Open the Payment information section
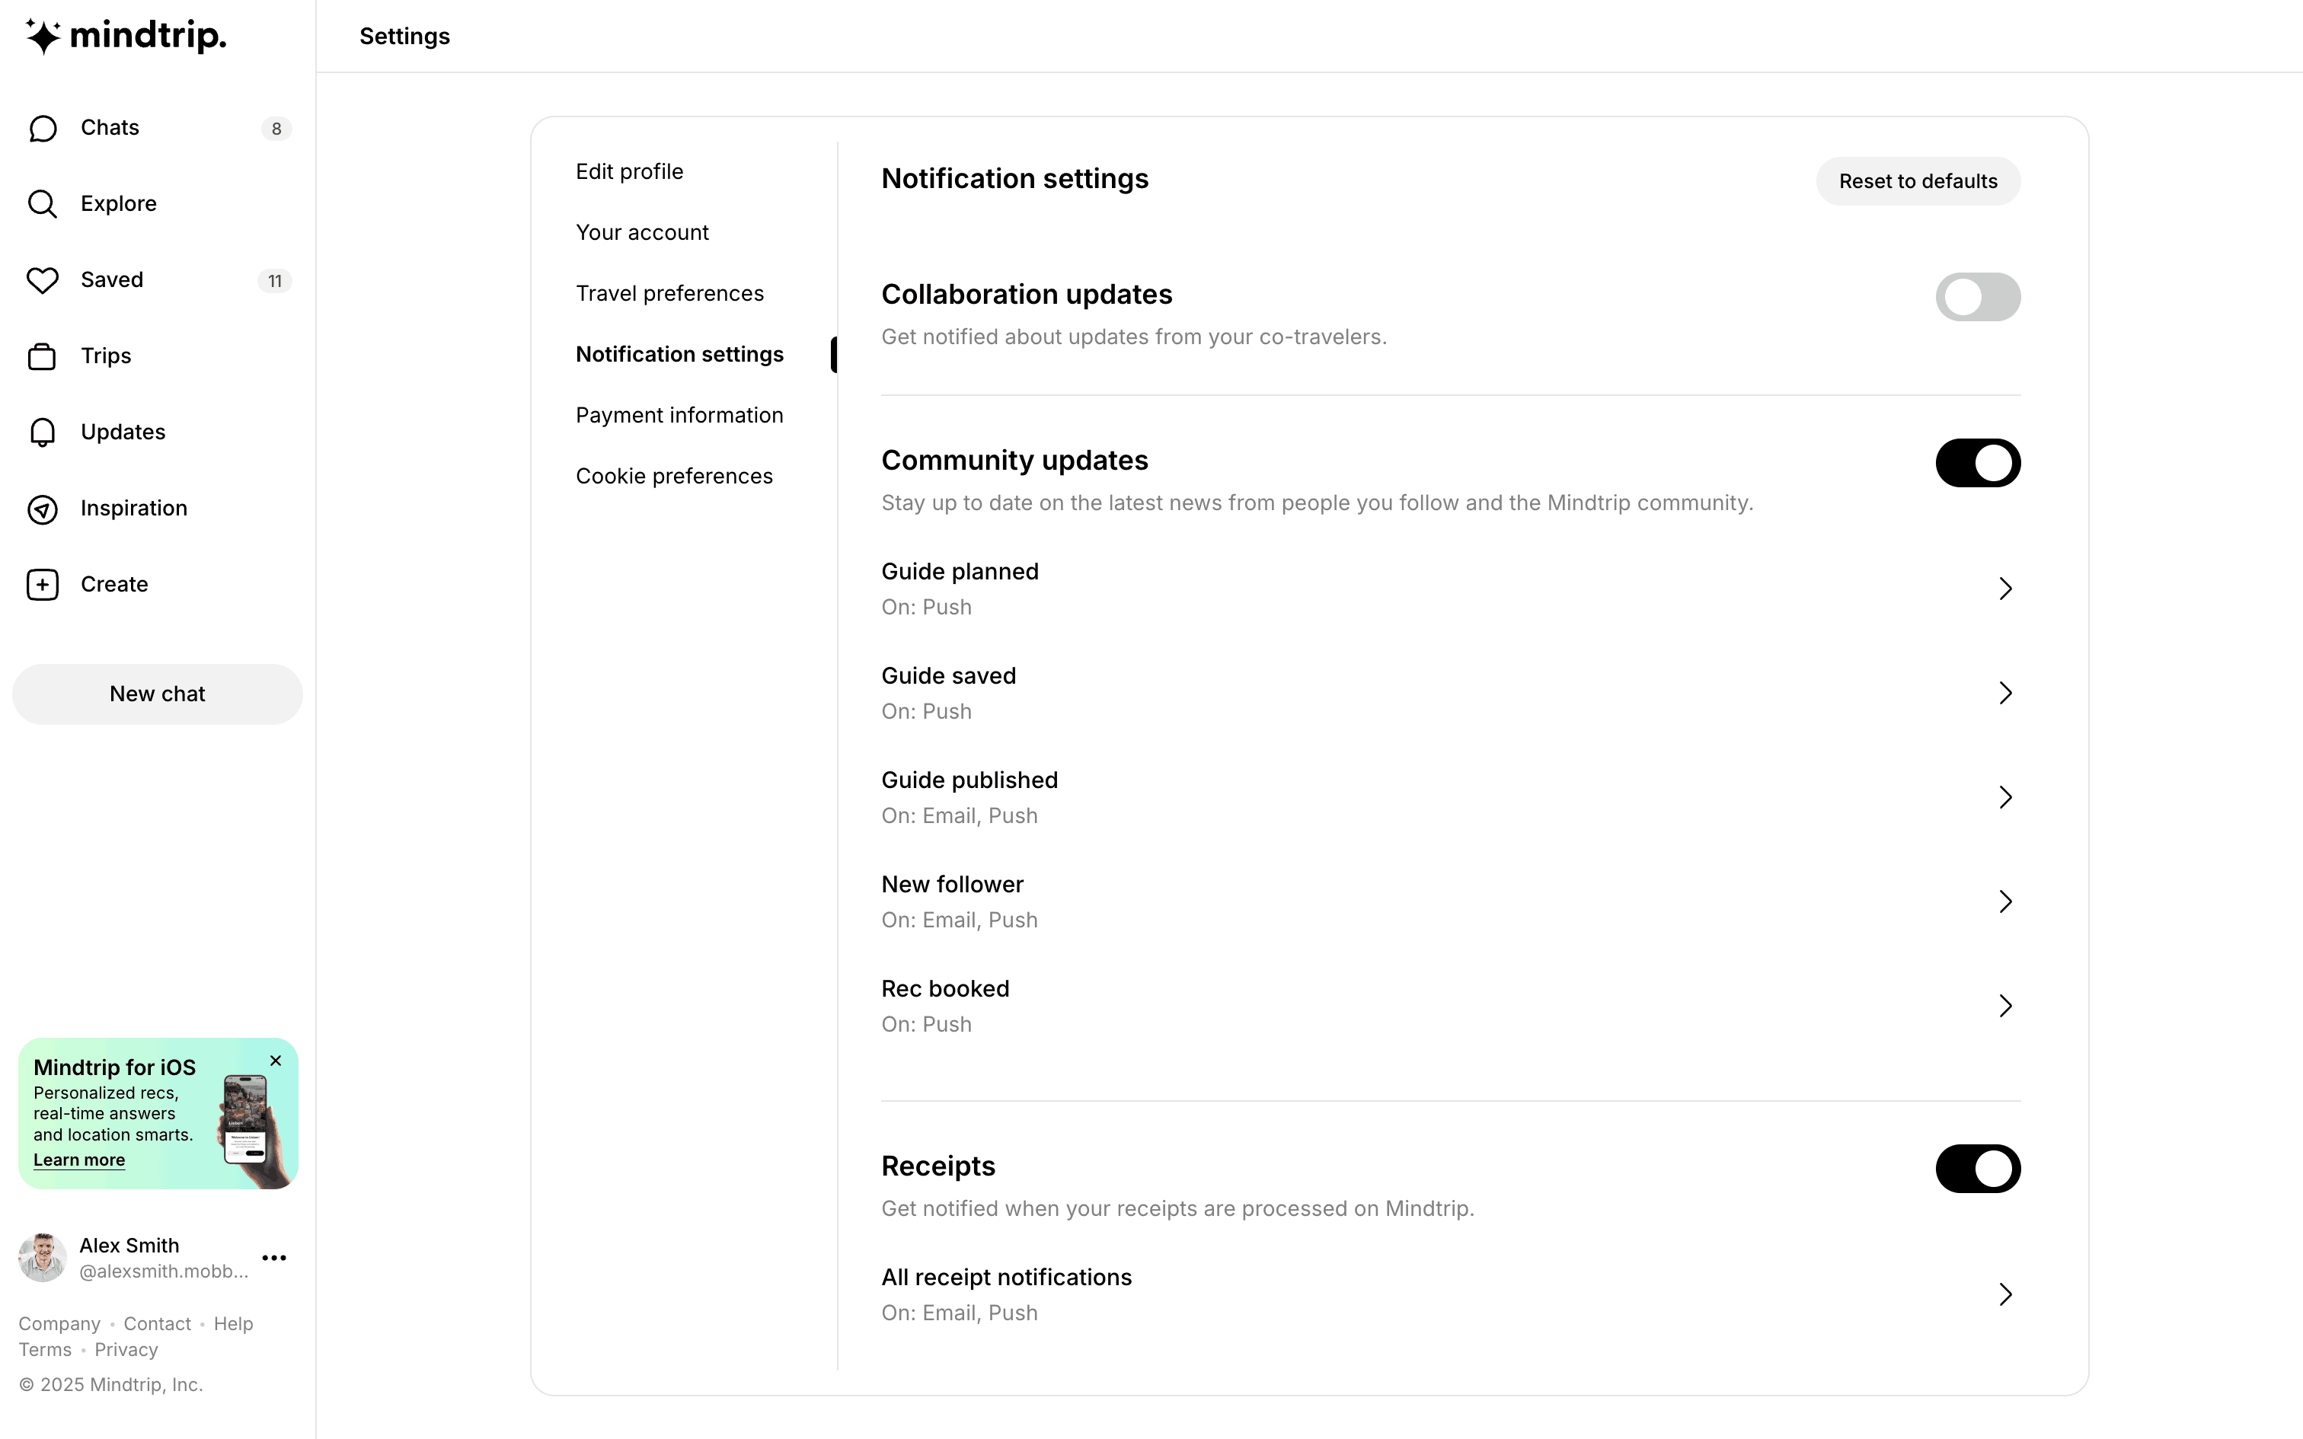Viewport: 2303px width, 1439px height. [679, 415]
